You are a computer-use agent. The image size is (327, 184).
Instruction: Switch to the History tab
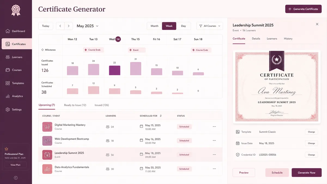click(x=288, y=39)
